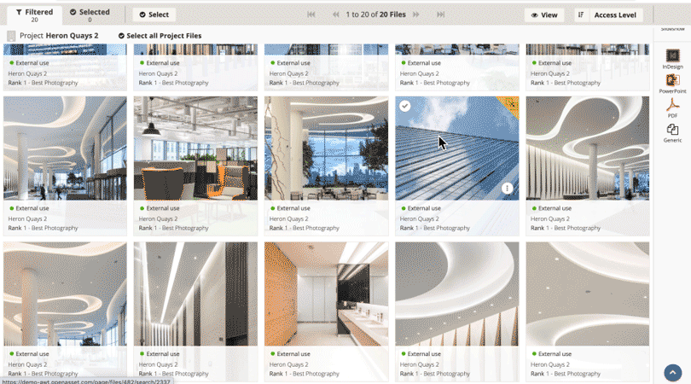Click the Select button
The width and height of the screenshot is (691, 384).
coord(154,15)
